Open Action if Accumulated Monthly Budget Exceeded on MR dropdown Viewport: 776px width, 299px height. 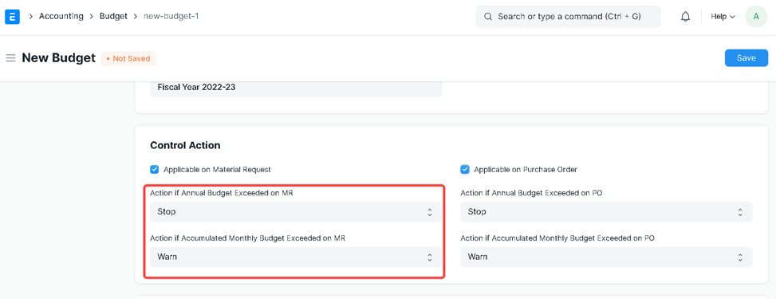pyautogui.click(x=295, y=257)
